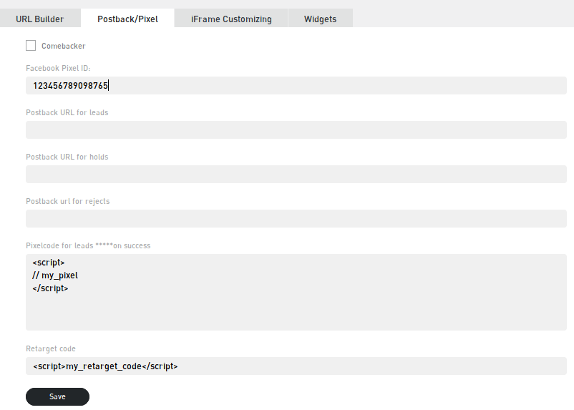The height and width of the screenshot is (410, 574).
Task: Focus the Retarget code input field
Action: click(296, 366)
